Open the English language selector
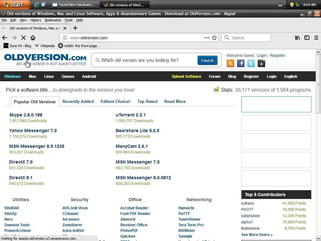This screenshot has width=321, height=241. 291,77
